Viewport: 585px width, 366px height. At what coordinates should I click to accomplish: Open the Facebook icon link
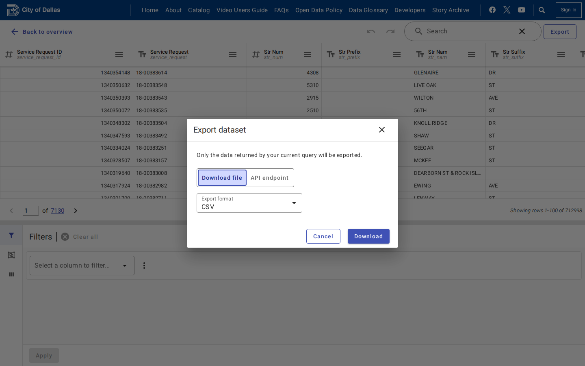point(492,10)
